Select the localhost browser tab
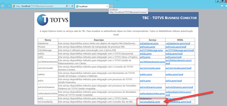This screenshot has height=106, width=227. [x=92, y=6]
